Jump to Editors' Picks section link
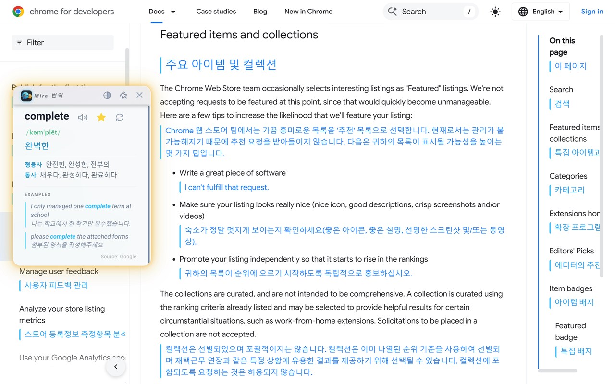This screenshot has height=384, width=615. tap(572, 251)
